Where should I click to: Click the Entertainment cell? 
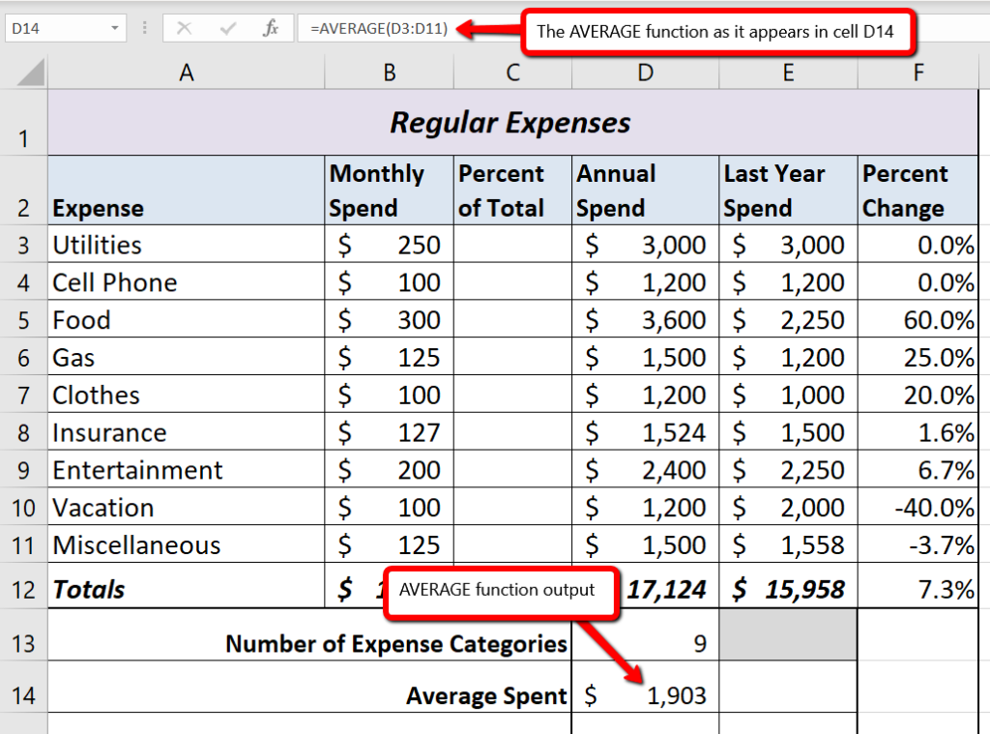pos(187,469)
